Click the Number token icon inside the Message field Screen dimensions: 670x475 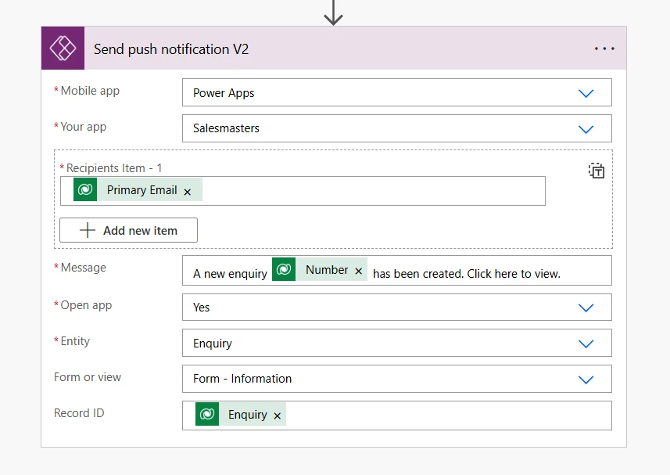pos(283,269)
